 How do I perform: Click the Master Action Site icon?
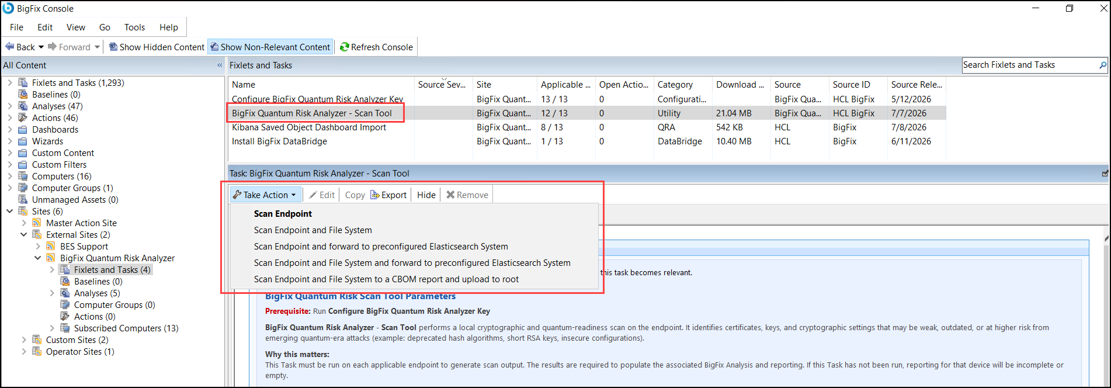pyautogui.click(x=37, y=223)
